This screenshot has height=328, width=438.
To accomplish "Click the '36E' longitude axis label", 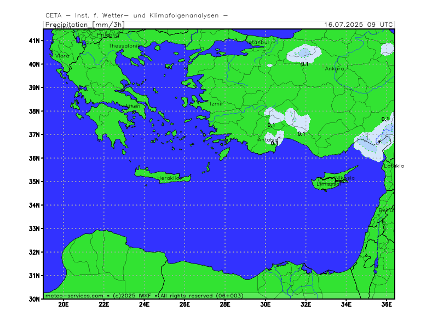I will coord(387,304).
